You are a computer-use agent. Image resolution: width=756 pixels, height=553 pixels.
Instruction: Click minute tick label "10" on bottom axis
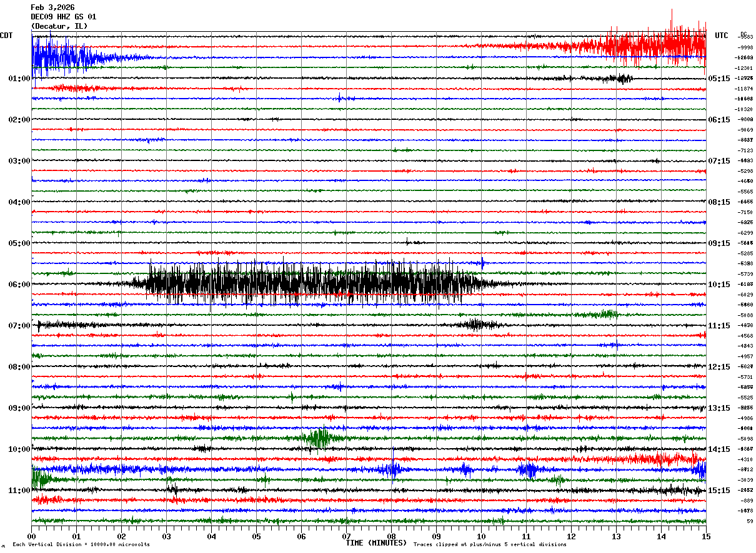pos(481,536)
